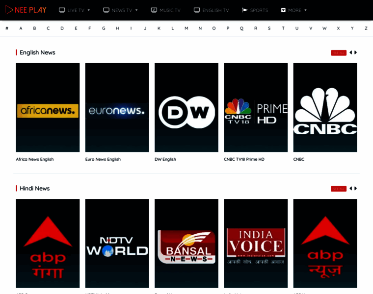
Task: Filter channels by letter N
Action: point(200,28)
